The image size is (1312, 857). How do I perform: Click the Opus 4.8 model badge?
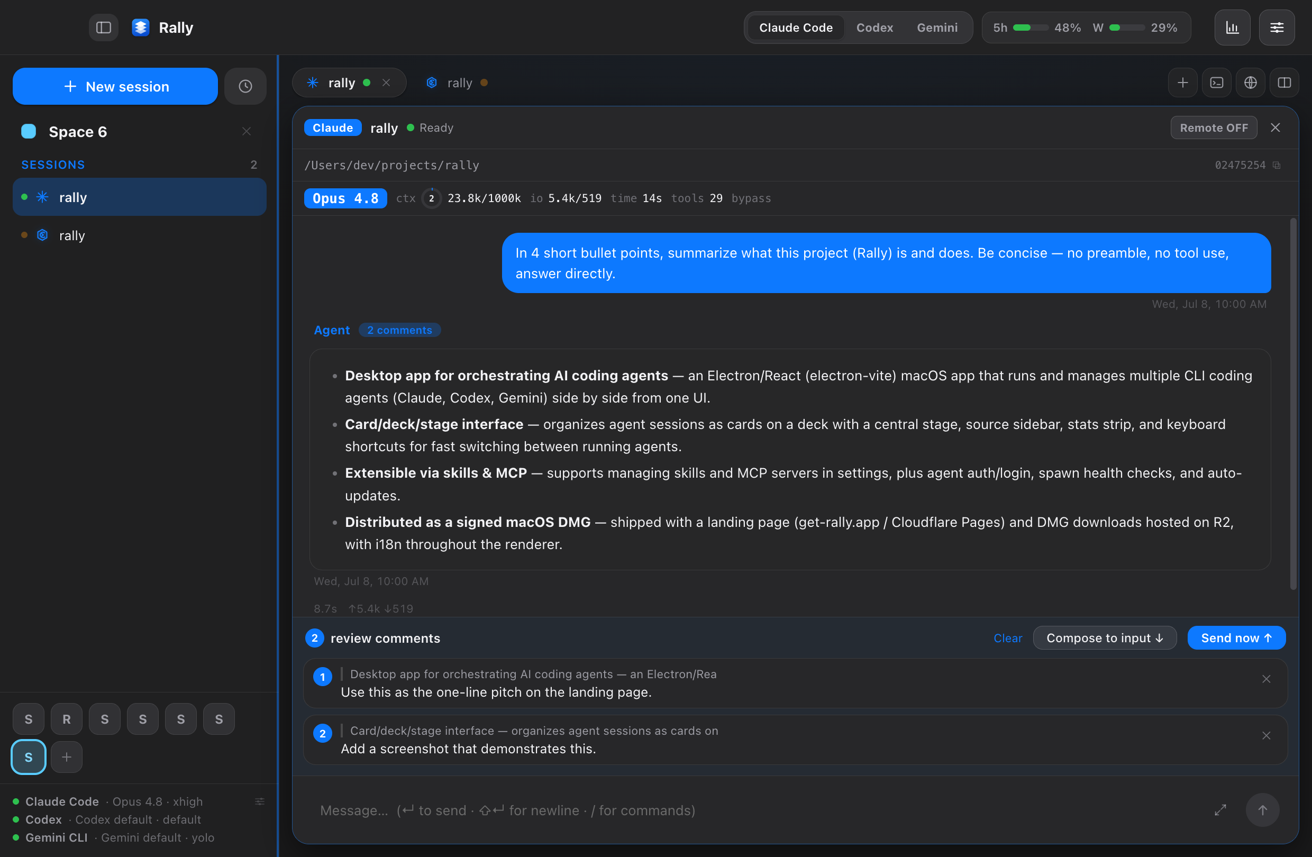[345, 198]
